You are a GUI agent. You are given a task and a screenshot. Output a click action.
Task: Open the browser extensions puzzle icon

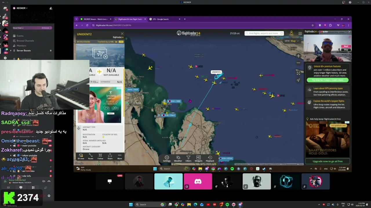[330, 25]
